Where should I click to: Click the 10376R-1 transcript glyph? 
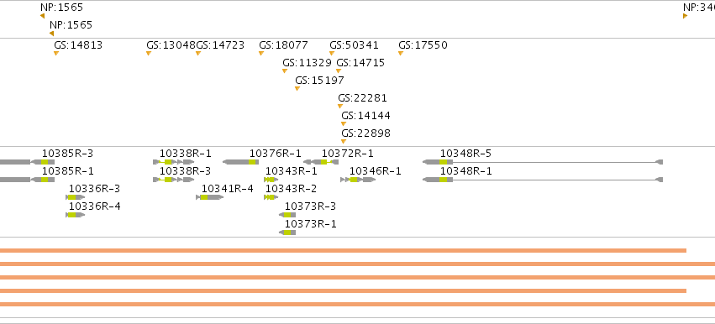241,162
